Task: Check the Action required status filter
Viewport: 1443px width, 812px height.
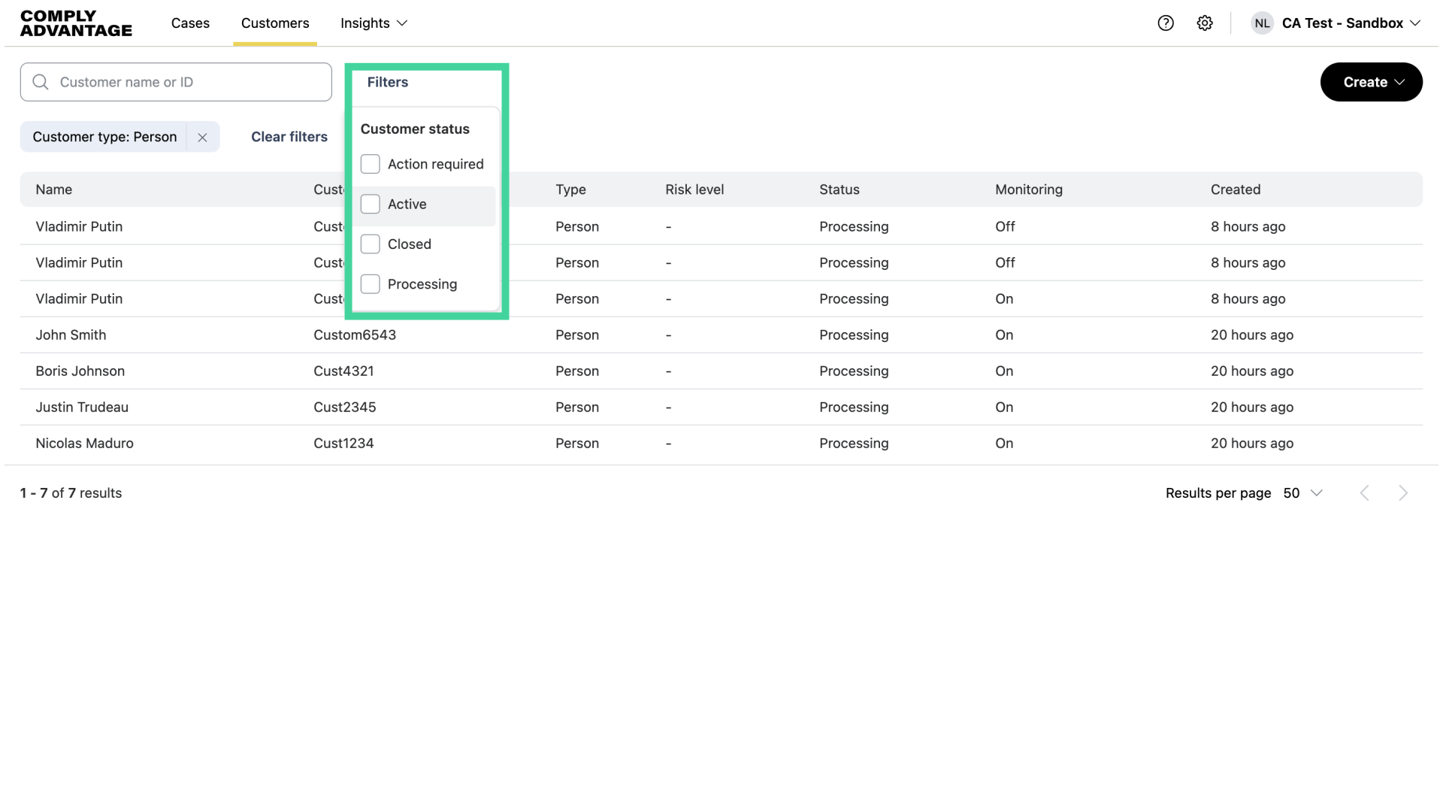Action: (370, 164)
